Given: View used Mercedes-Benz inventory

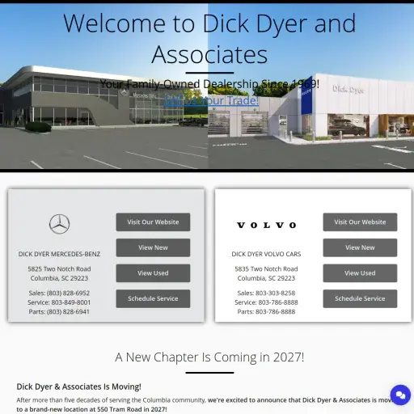Looking at the screenshot, I should tap(153, 273).
